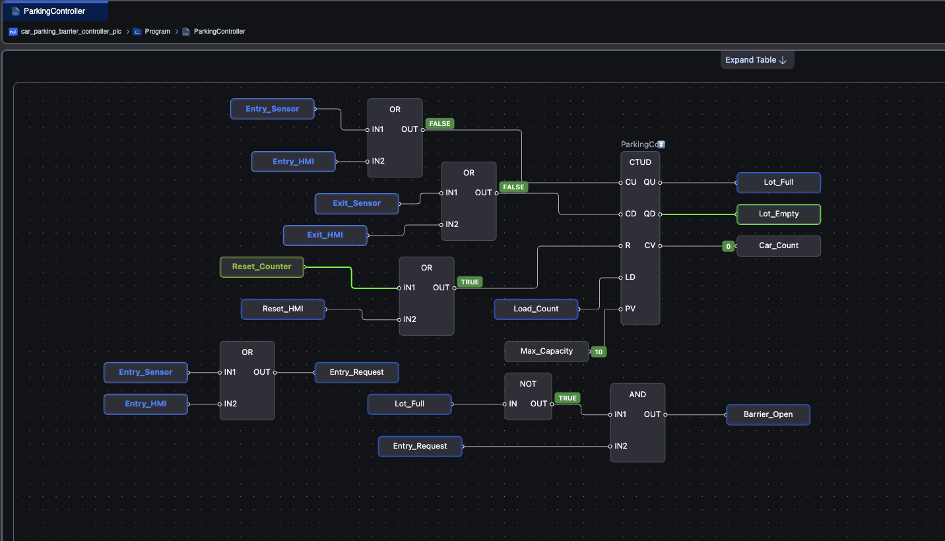Click the FALSE badge on the entry OR output
The width and height of the screenshot is (945, 541).
coord(440,123)
